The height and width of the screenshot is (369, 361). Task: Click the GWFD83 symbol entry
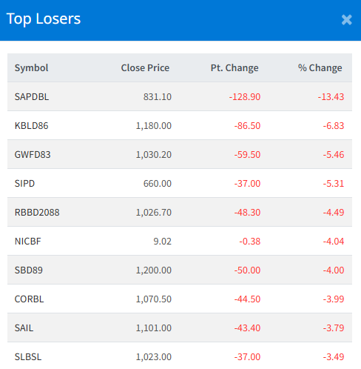pyautogui.click(x=33, y=154)
